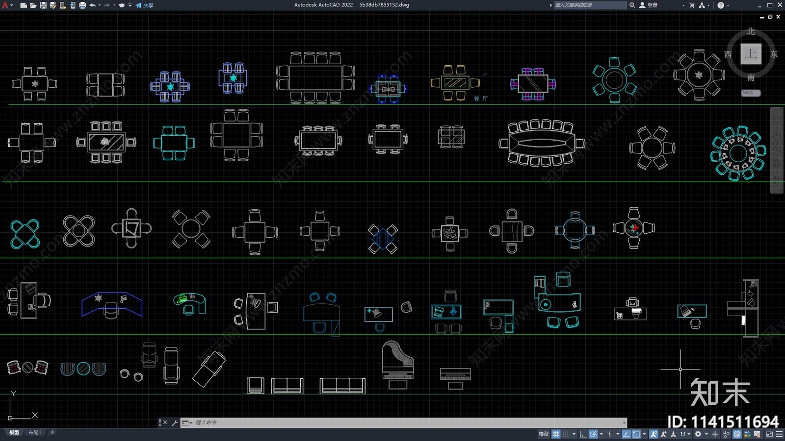
Task: Select the 模型 model tab
Action: click(x=14, y=432)
